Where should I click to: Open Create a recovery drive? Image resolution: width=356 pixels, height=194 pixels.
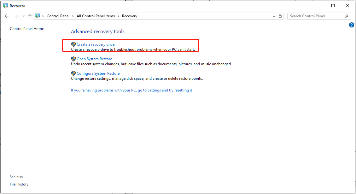click(x=96, y=44)
